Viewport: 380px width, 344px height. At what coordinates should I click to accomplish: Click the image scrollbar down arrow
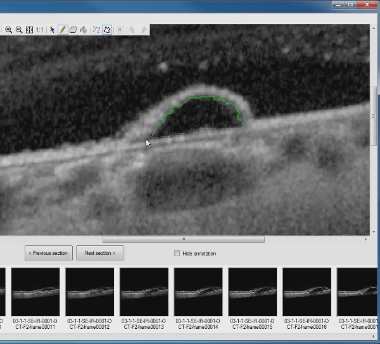(x=374, y=231)
